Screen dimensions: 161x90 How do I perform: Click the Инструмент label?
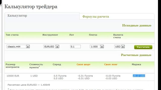50,35
